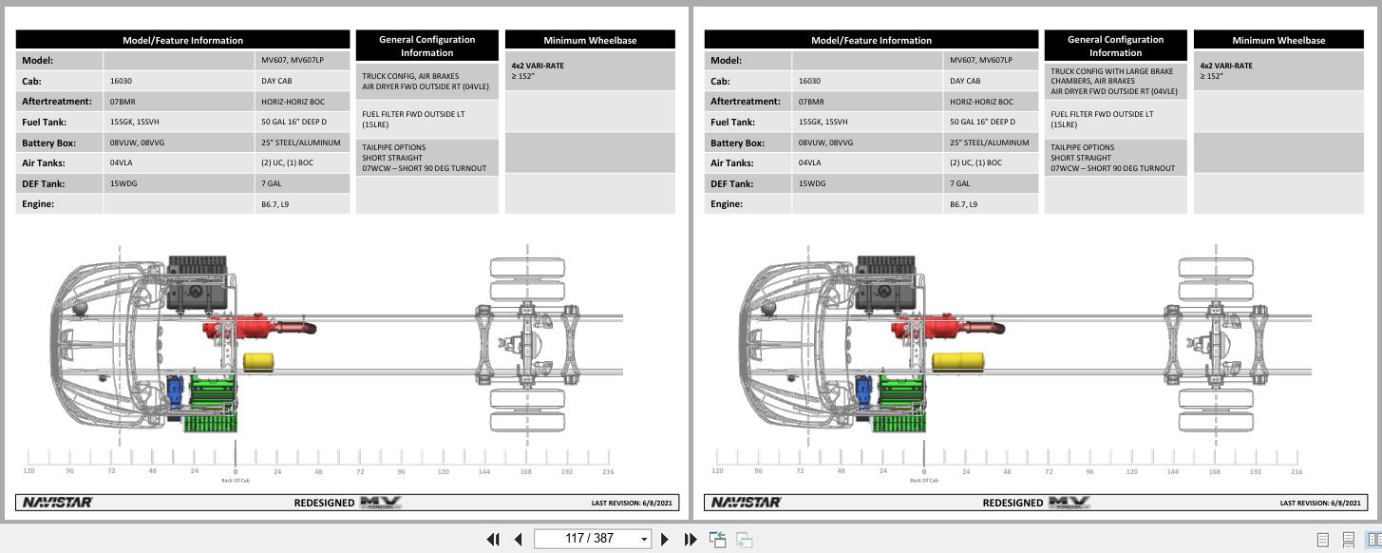The image size is (1382, 553).
Task: Switch to two-page view
Action: coord(1373,539)
